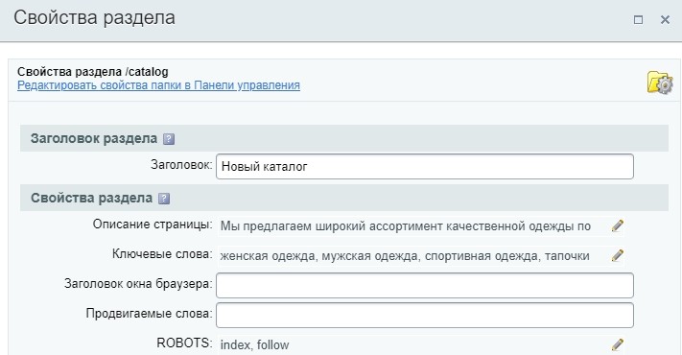Viewport: 682px width, 355px height.
Task: Click the ROBOTS field label
Action: pos(184,343)
